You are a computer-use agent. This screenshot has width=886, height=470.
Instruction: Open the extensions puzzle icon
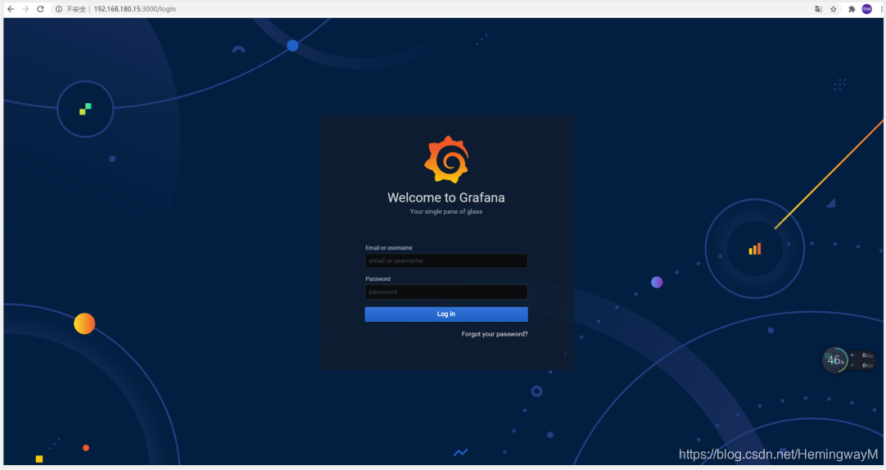pyautogui.click(x=852, y=9)
